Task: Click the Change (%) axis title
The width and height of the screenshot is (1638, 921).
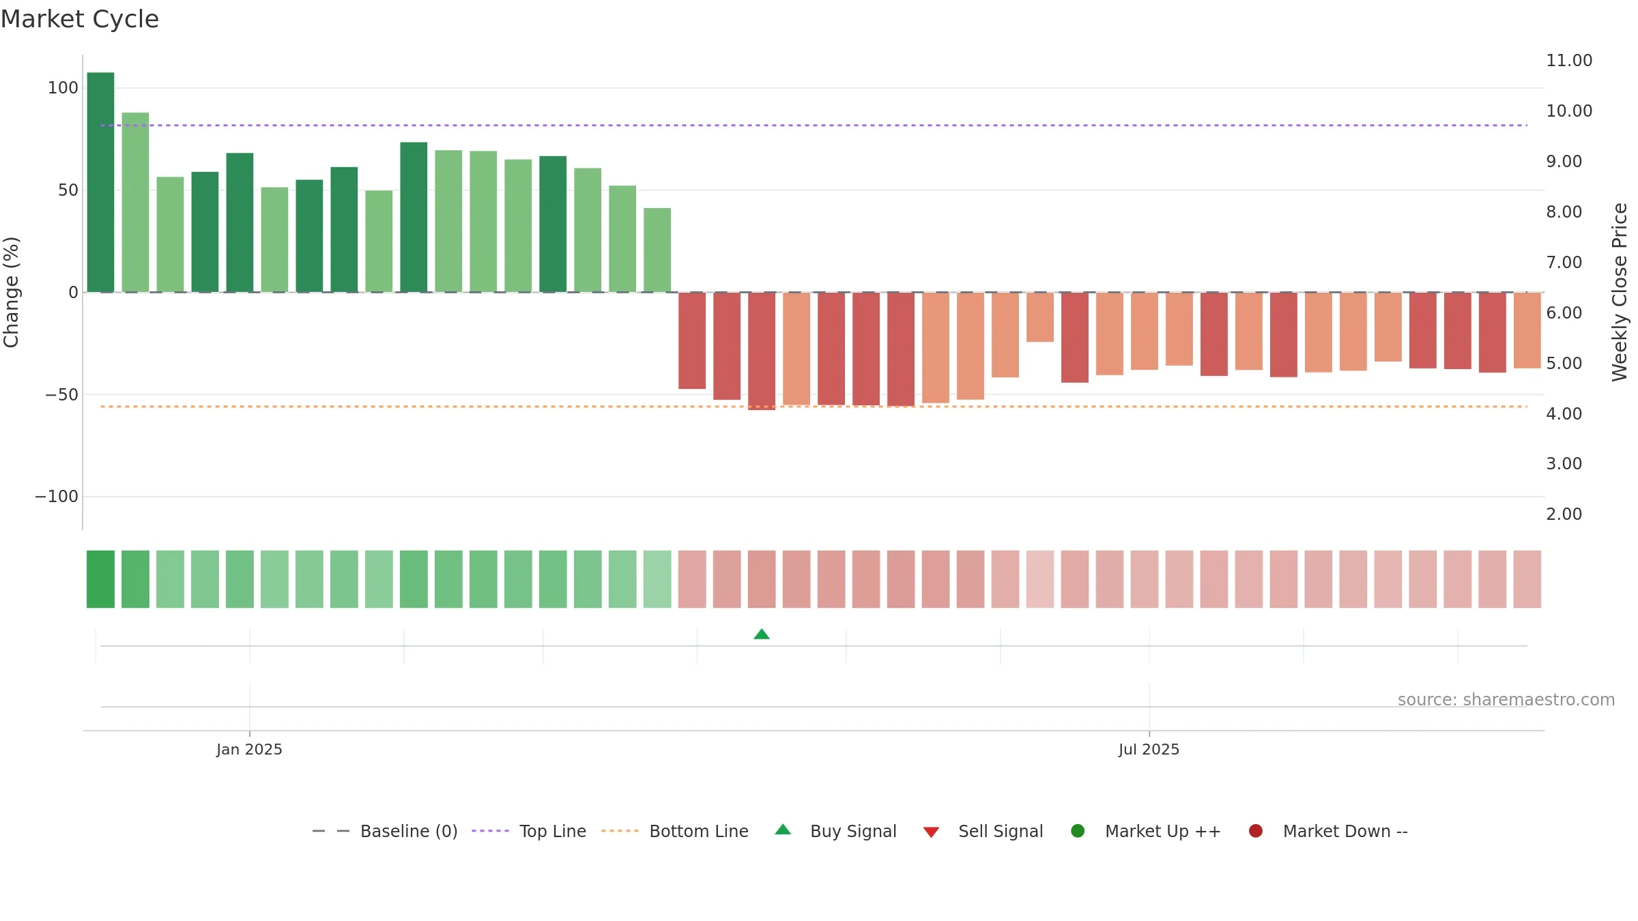Action: [x=12, y=292]
